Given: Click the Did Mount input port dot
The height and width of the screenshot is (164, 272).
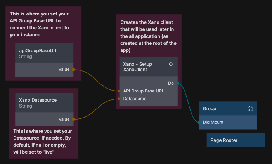Looking at the screenshot, I should tap(199, 122).
